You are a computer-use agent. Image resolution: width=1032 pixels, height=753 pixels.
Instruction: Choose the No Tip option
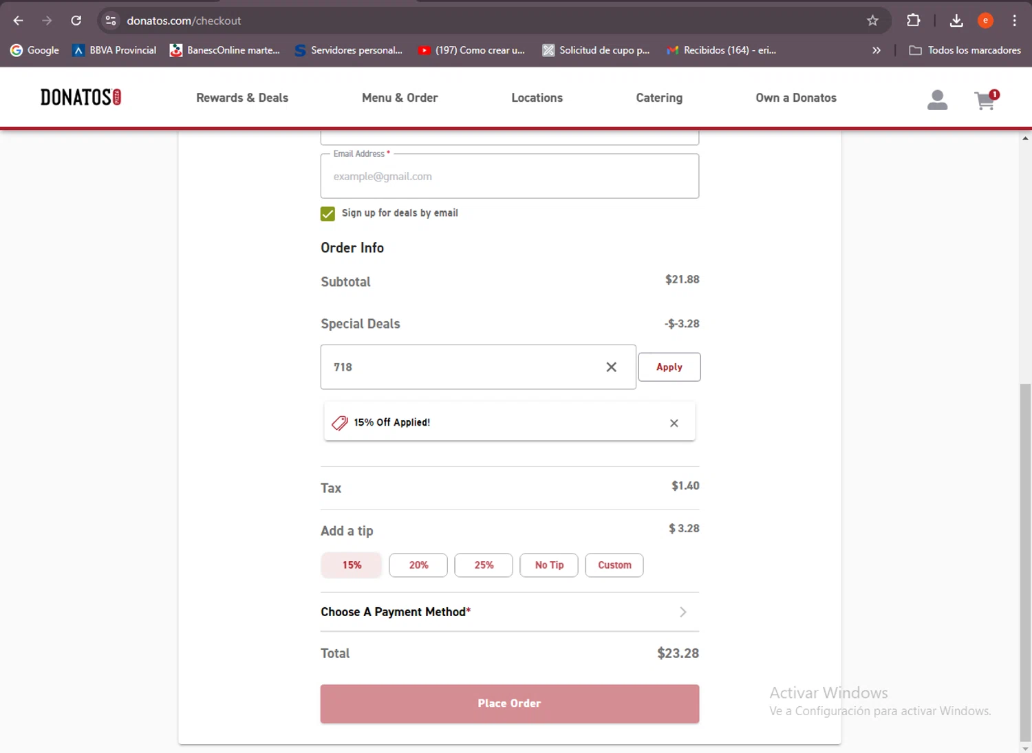pyautogui.click(x=549, y=565)
